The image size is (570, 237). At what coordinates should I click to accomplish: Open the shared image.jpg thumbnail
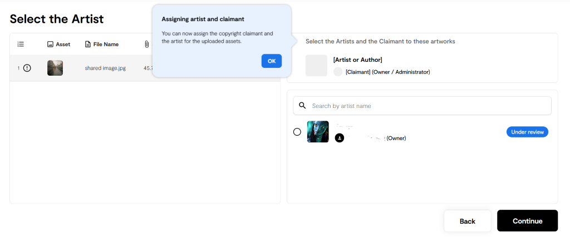55,68
